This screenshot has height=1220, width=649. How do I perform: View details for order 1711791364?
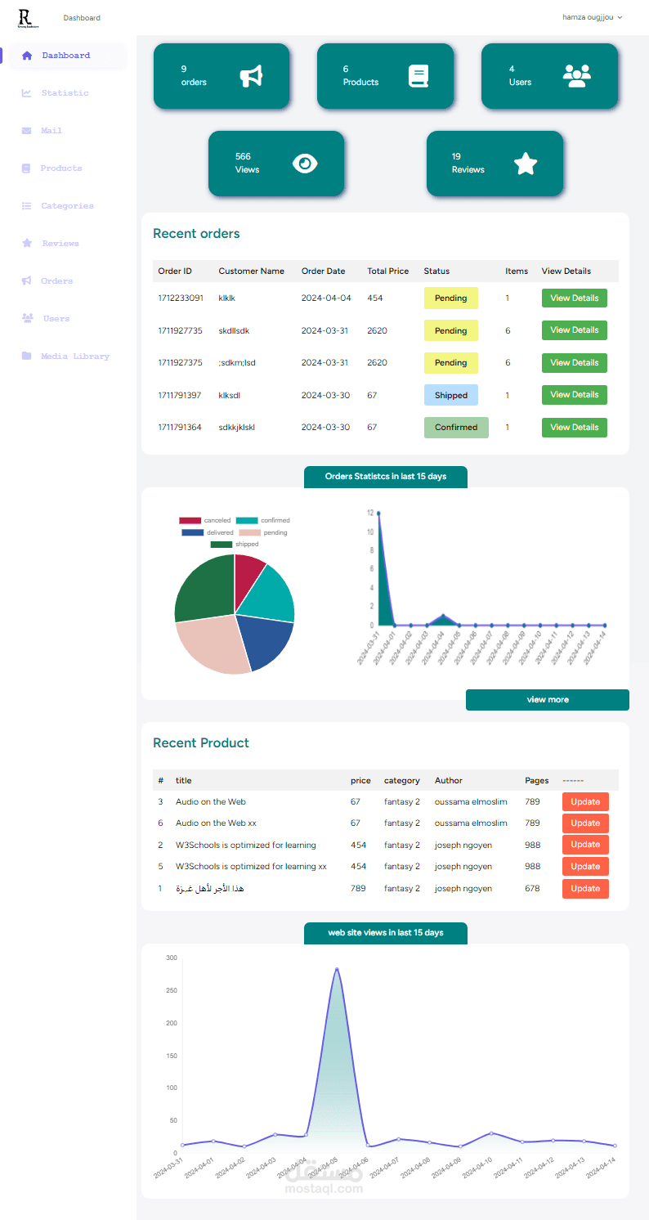575,428
